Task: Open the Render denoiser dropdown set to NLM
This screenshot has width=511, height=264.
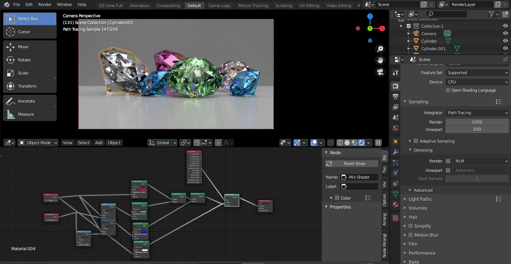Action: point(481,161)
